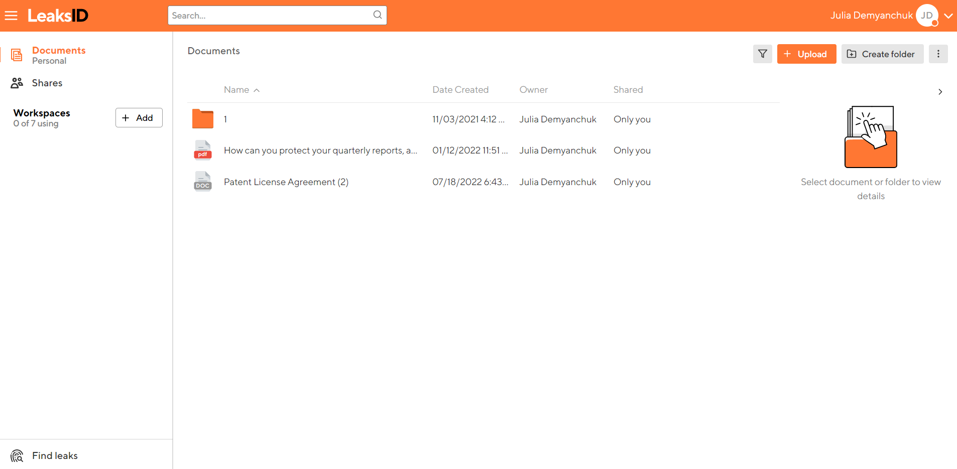Viewport: 957px width, 469px height.
Task: Click the Find leaks fingerprint icon
Action: tap(17, 455)
